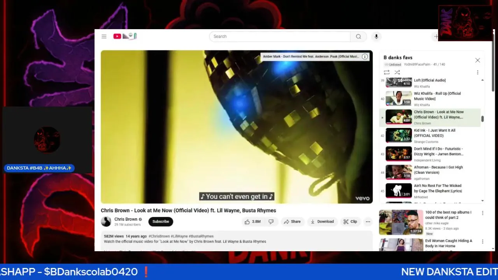Image resolution: width=498 pixels, height=280 pixels.
Task: Play Loft [Official Audio] by Wiz Khalifa
Action: tap(430, 82)
